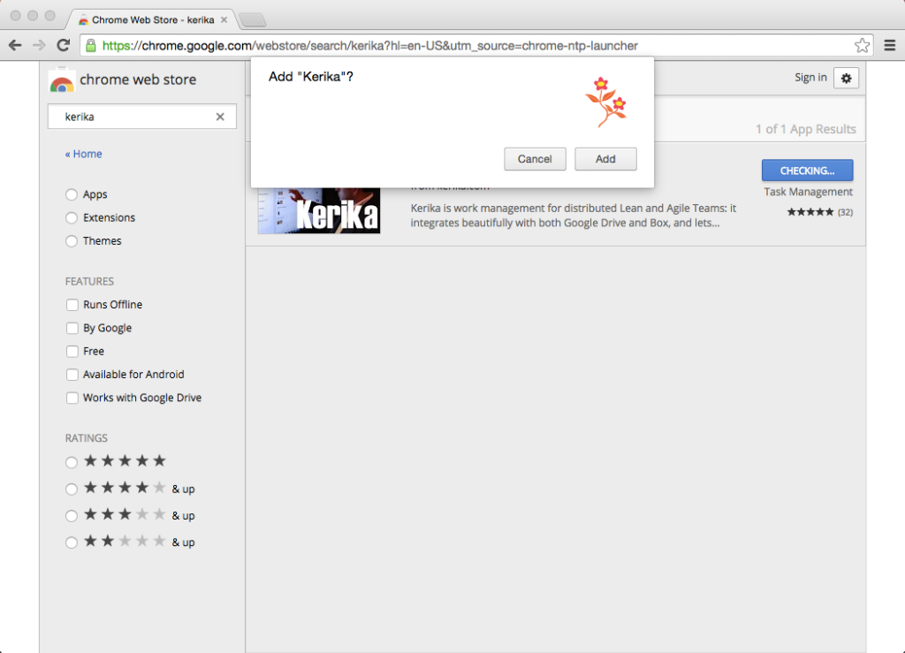Open the Kerika app thumbnail
Screen dimensions: 905x653
(x=318, y=210)
